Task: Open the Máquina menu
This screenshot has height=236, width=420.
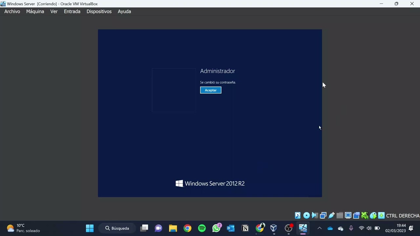Action: (35, 11)
